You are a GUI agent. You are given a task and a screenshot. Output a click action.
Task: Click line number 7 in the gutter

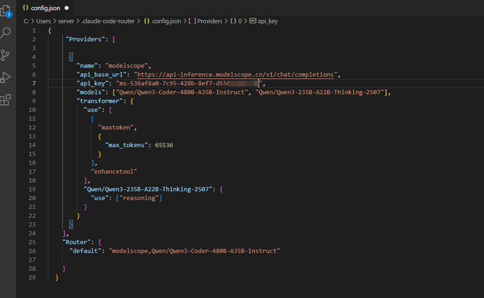pos(34,83)
